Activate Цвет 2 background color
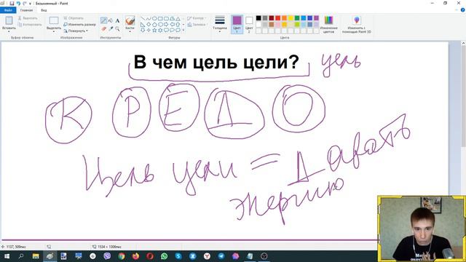The image size is (466, 262). point(249,24)
